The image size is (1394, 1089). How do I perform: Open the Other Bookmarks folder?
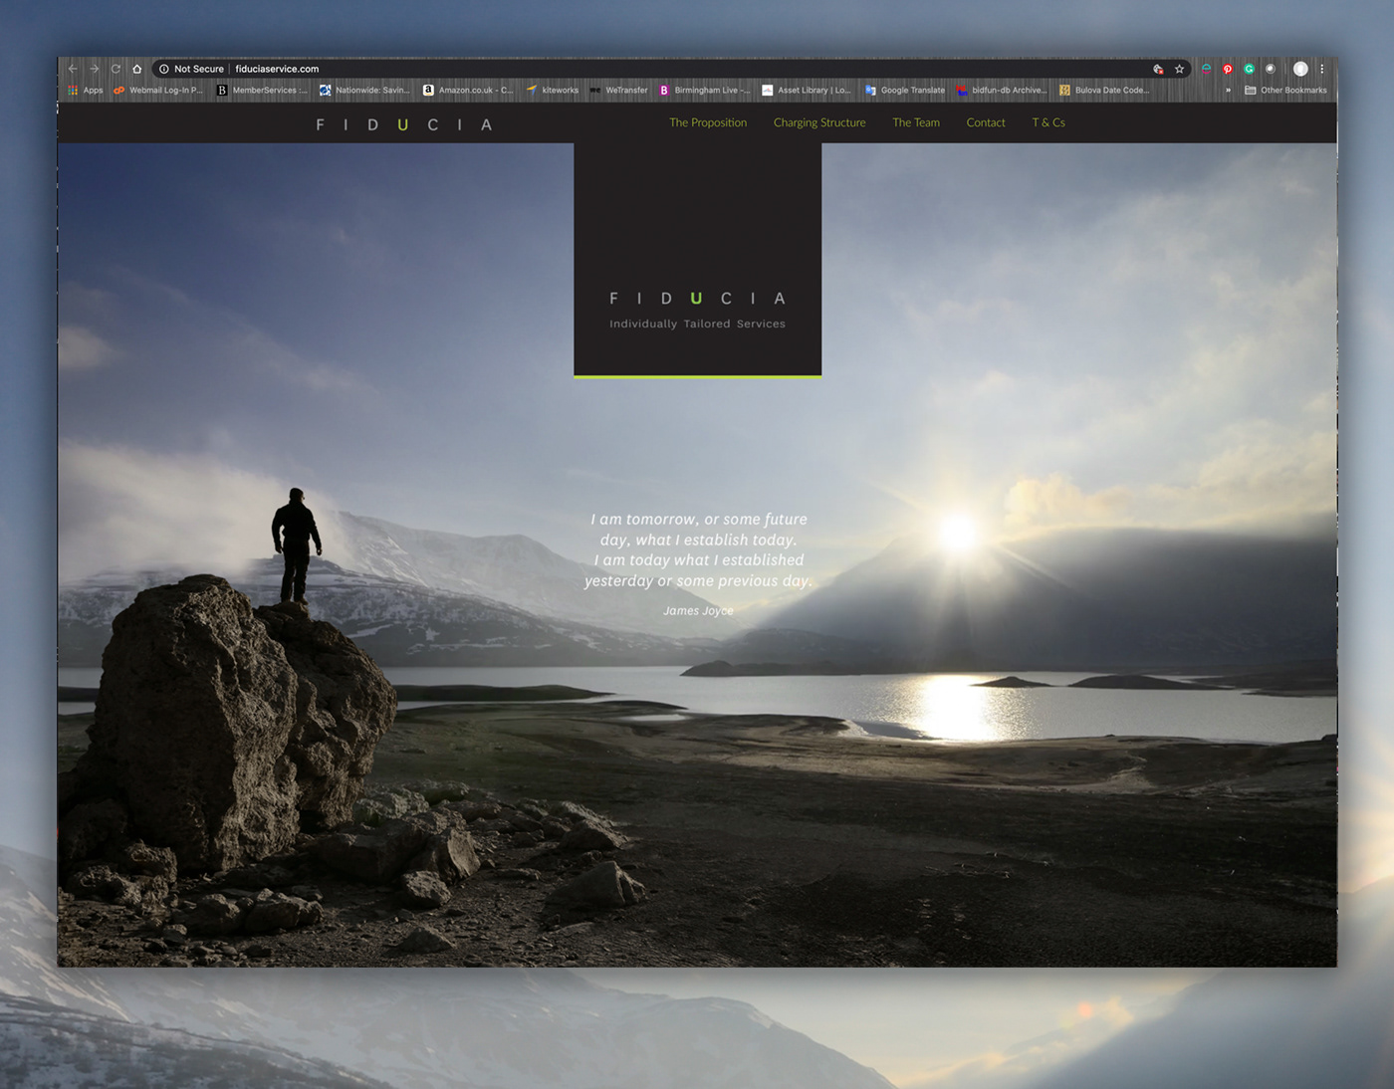[x=1285, y=90]
